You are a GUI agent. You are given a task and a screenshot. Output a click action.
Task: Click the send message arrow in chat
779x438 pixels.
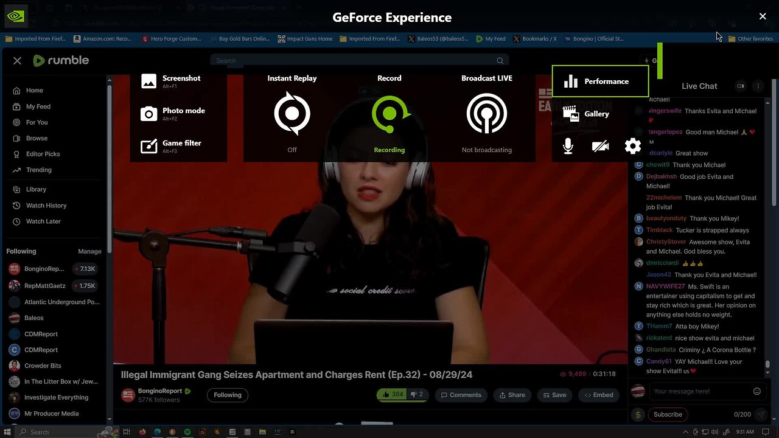tap(761, 414)
